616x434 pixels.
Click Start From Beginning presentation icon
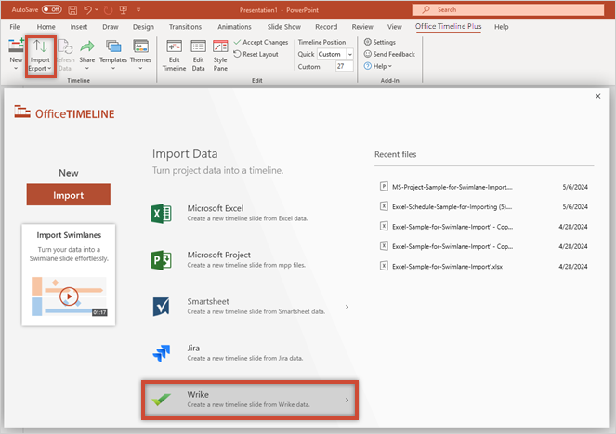pos(124,10)
